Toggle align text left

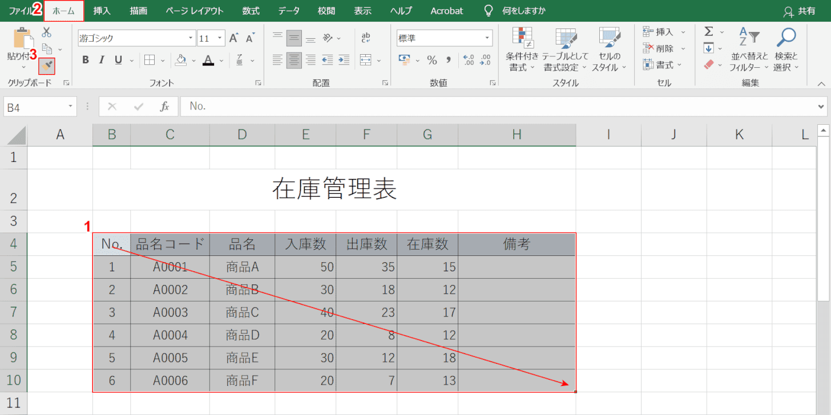coord(277,59)
